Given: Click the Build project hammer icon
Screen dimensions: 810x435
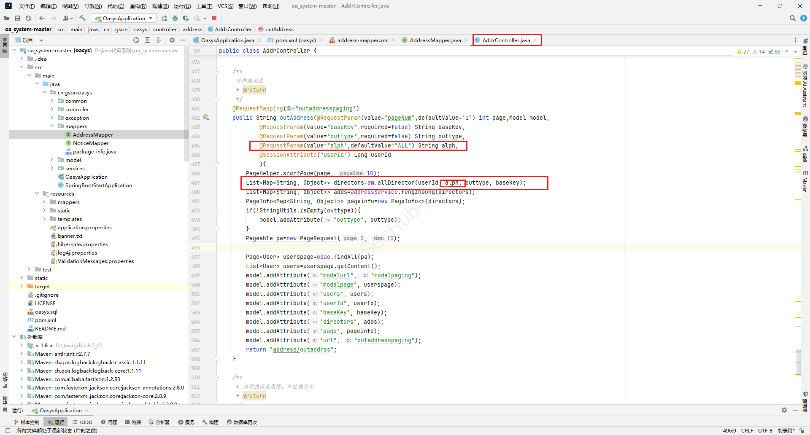Looking at the screenshot, I should click(83, 18).
